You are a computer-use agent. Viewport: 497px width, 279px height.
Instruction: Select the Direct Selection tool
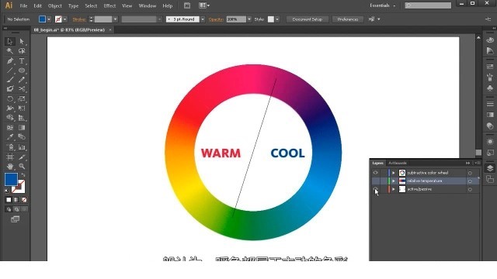[22, 41]
